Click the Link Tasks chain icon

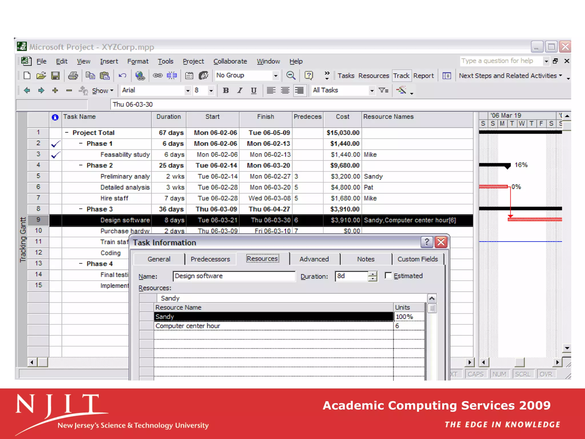click(158, 75)
